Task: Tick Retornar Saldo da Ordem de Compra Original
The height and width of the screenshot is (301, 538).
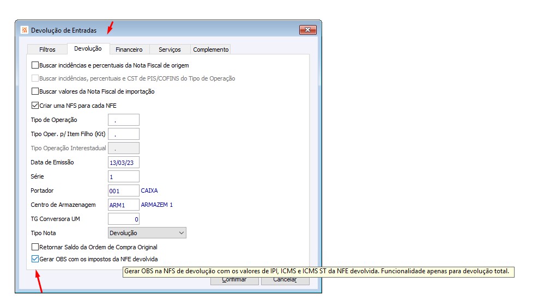Action: [x=35, y=247]
